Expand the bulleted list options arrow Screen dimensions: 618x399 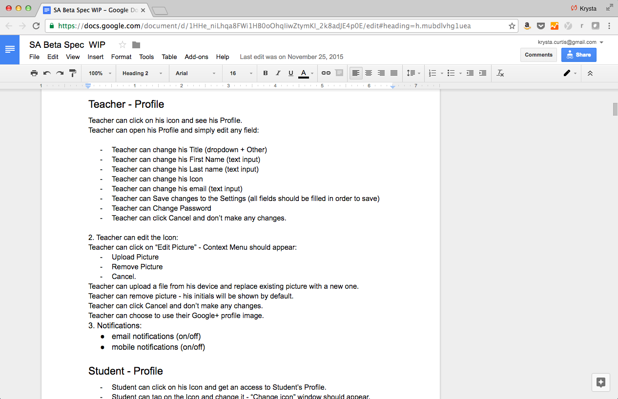(x=460, y=73)
